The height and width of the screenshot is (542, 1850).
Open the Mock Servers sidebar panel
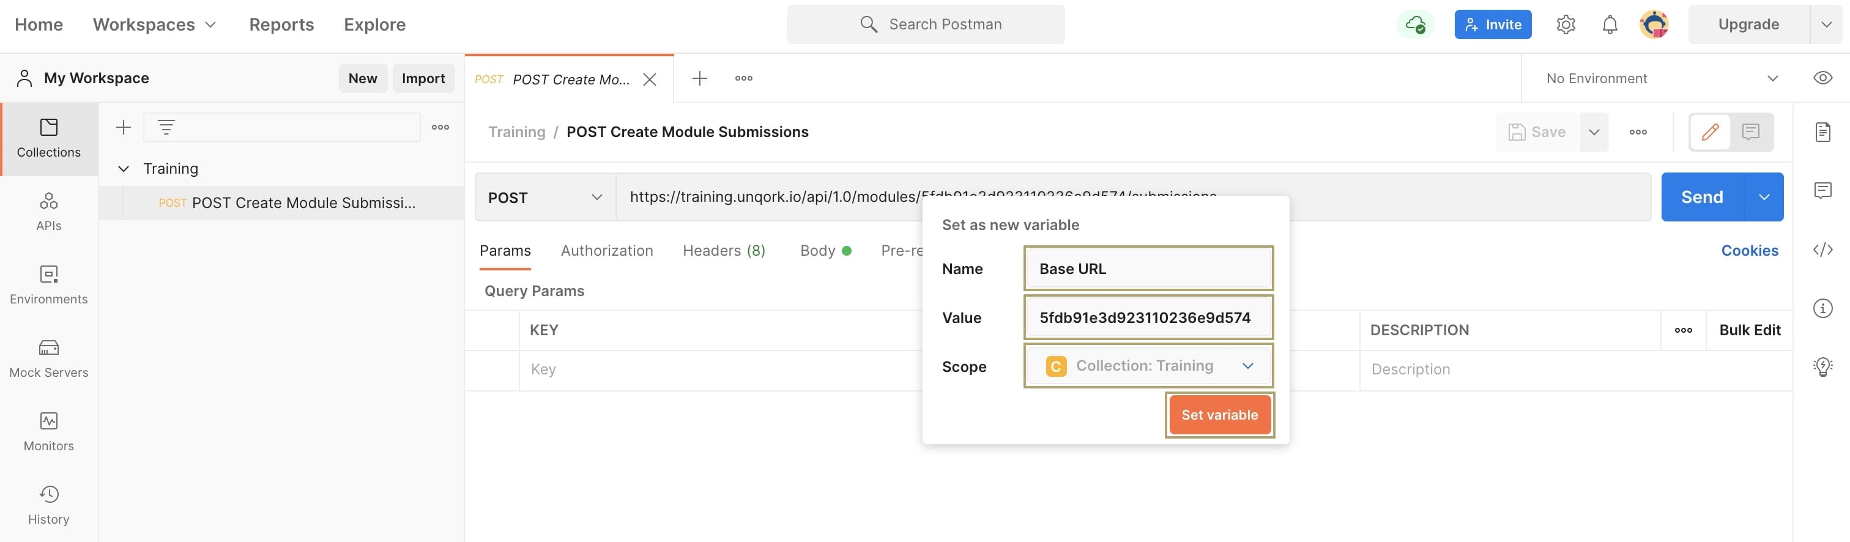[49, 359]
